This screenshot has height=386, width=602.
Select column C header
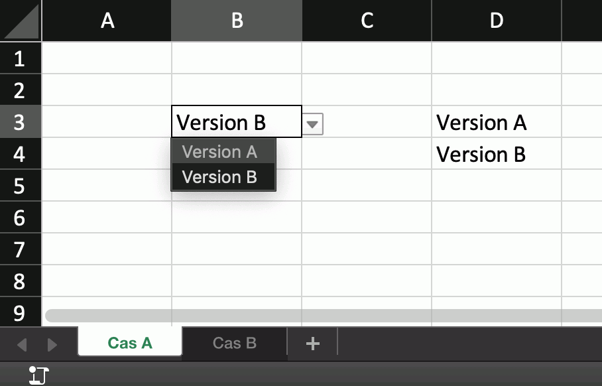367,21
